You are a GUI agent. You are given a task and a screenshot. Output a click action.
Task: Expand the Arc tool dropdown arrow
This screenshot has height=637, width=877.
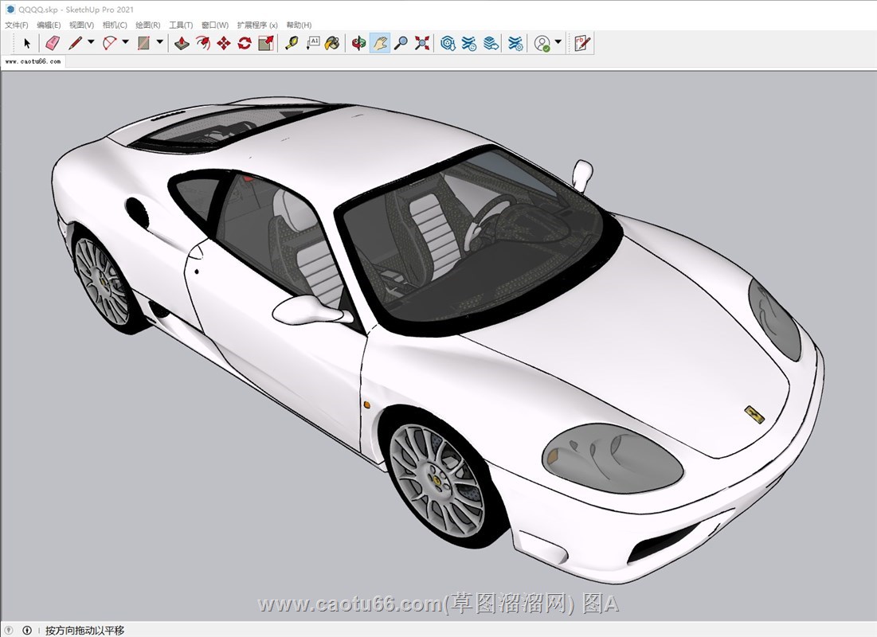125,42
